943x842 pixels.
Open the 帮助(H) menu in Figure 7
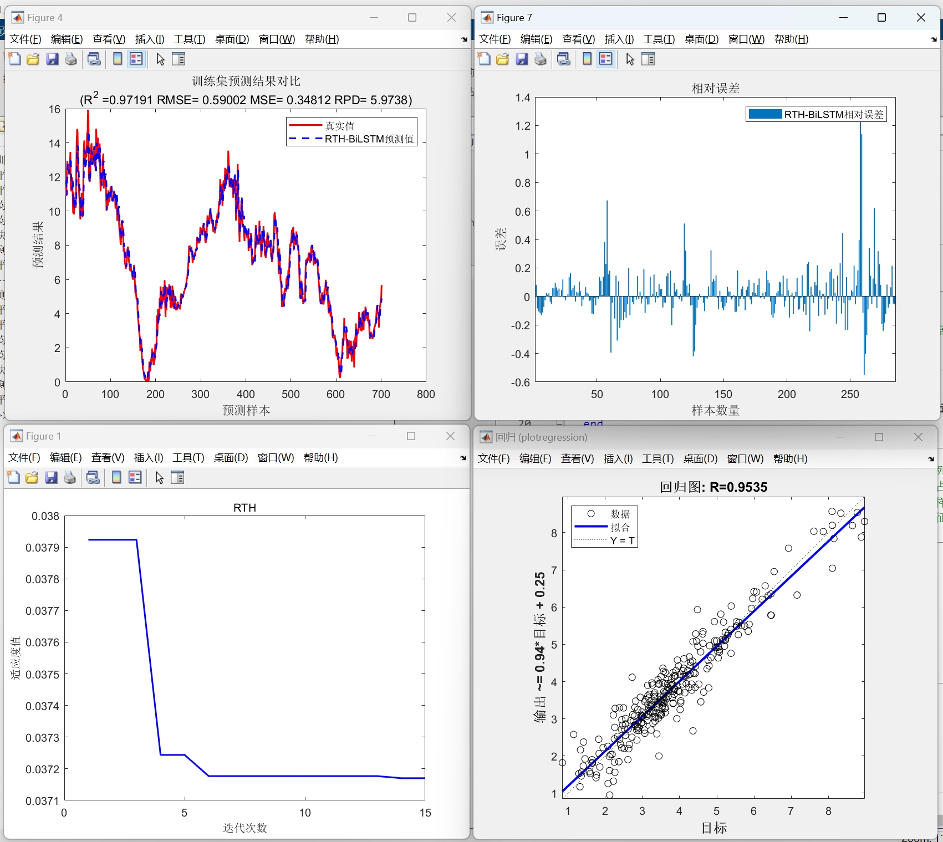tap(791, 39)
